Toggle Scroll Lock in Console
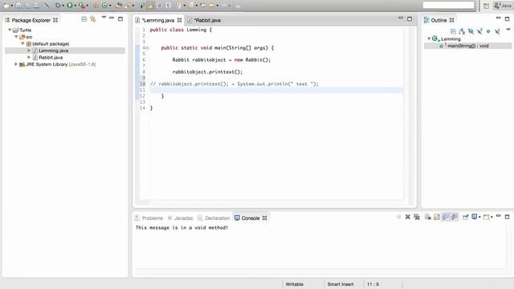The width and height of the screenshot is (514, 289). 437,217
